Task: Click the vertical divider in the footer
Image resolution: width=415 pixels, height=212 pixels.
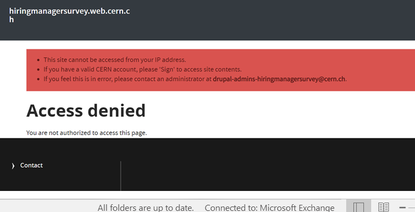Action: coord(121,176)
